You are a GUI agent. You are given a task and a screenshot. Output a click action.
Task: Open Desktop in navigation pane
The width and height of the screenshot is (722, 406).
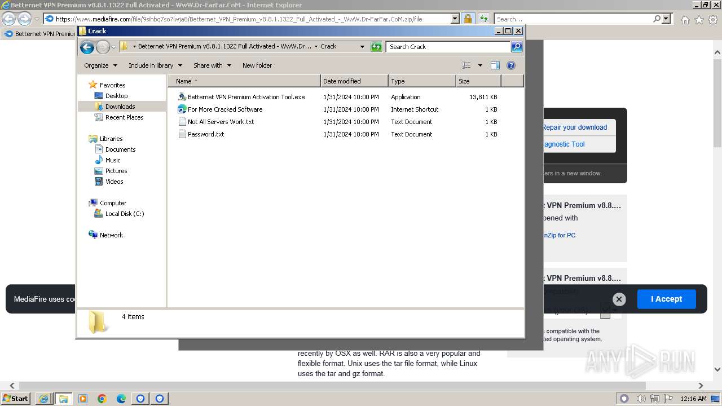[116, 96]
